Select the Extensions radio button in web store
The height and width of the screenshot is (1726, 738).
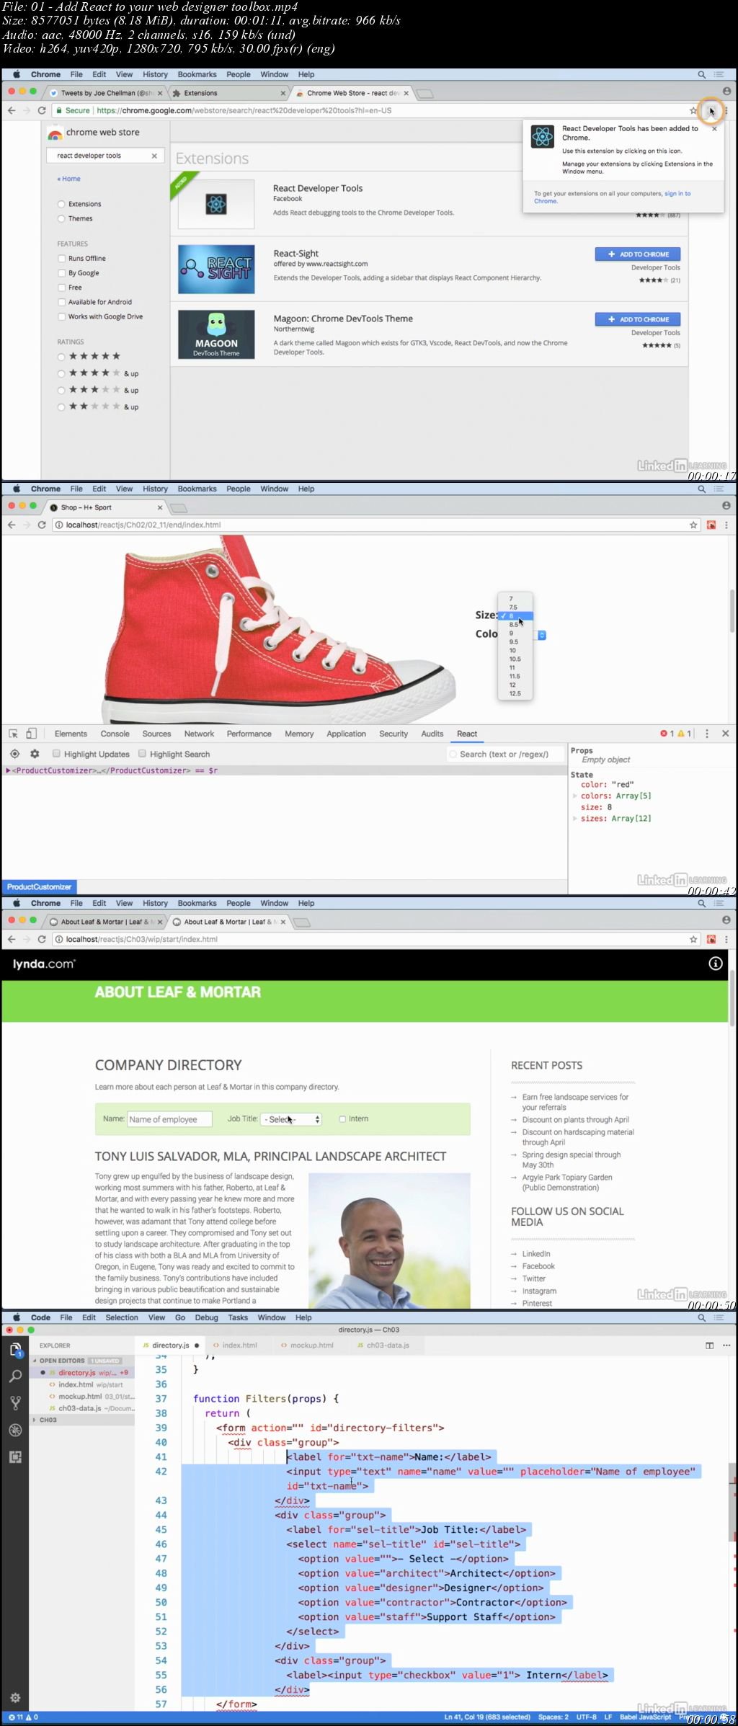[x=61, y=204]
